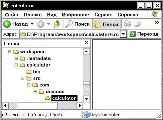Collapse the workspace tree node
163x120 pixels.
[x=10, y=52]
